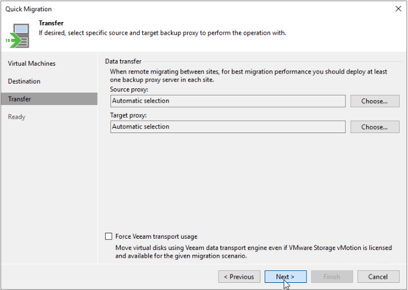The image size is (408, 290).
Task: Close the Quick Migration dialog
Action: [x=398, y=9]
